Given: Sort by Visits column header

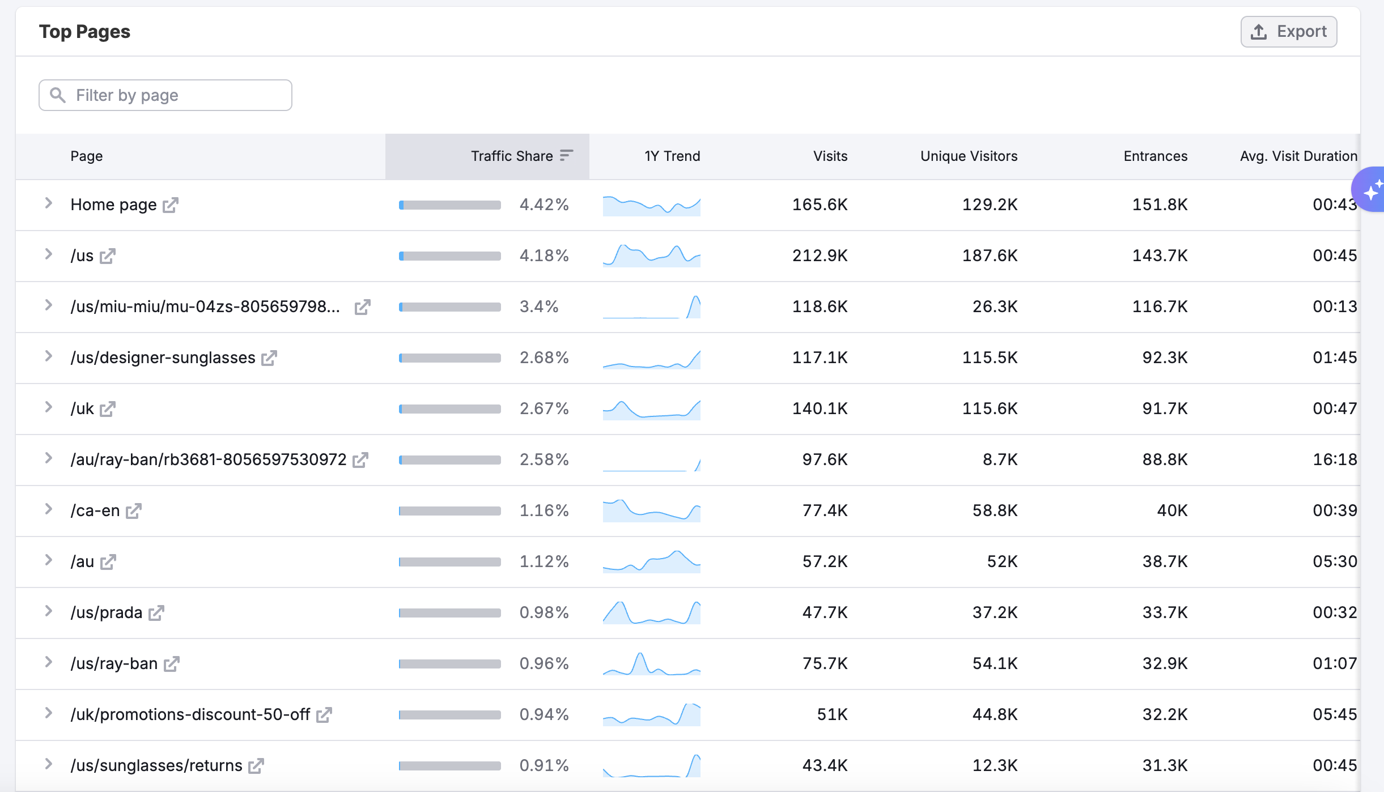Looking at the screenshot, I should 830,156.
